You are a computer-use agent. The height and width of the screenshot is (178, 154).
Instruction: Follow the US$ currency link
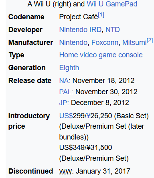tap(66, 116)
